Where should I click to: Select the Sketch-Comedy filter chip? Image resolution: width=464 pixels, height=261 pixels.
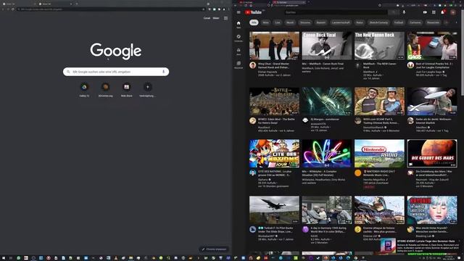[378, 22]
